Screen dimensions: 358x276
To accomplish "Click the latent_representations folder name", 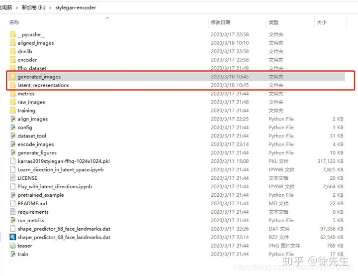I will click(x=43, y=85).
